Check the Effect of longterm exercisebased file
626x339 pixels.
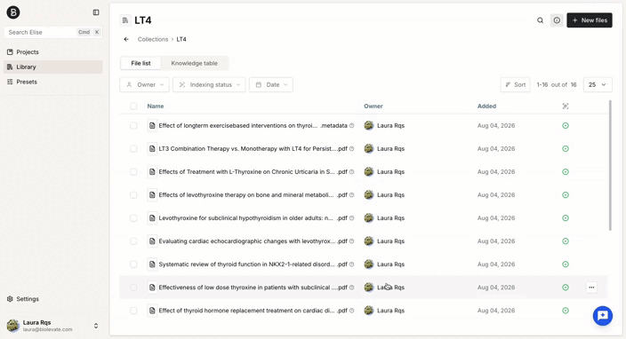click(133, 125)
